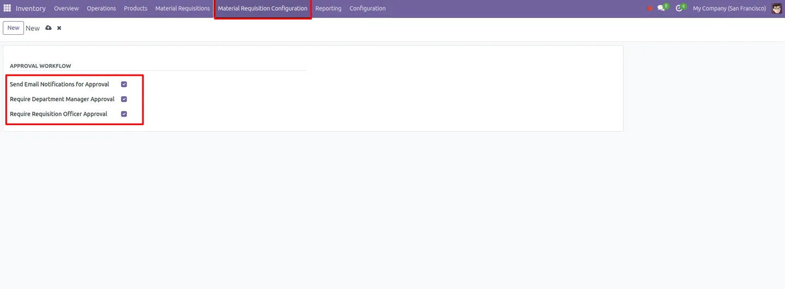The height and width of the screenshot is (289, 785).
Task: Open the user avatar menu
Action: tap(777, 8)
